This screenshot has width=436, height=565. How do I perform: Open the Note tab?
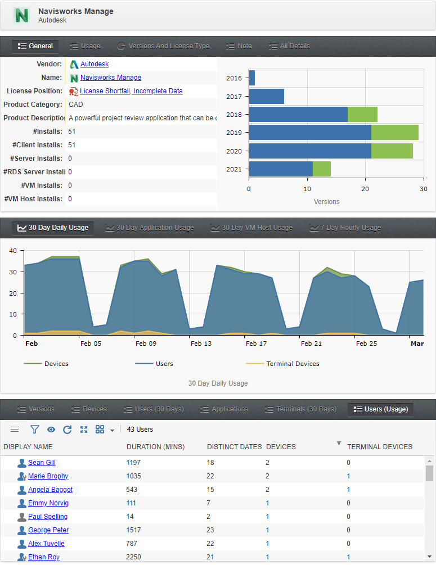239,46
